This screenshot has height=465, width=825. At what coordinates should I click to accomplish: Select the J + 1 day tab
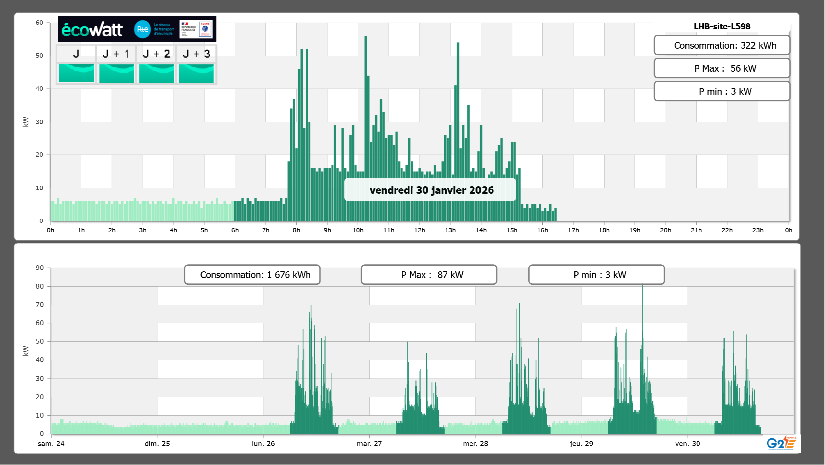pyautogui.click(x=116, y=54)
